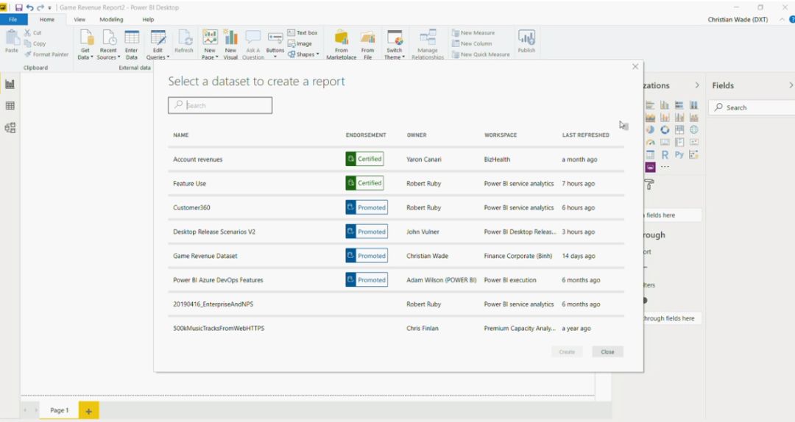Viewport: 795px width, 422px height.
Task: Collapse the Fields pane chevron
Action: click(x=791, y=85)
